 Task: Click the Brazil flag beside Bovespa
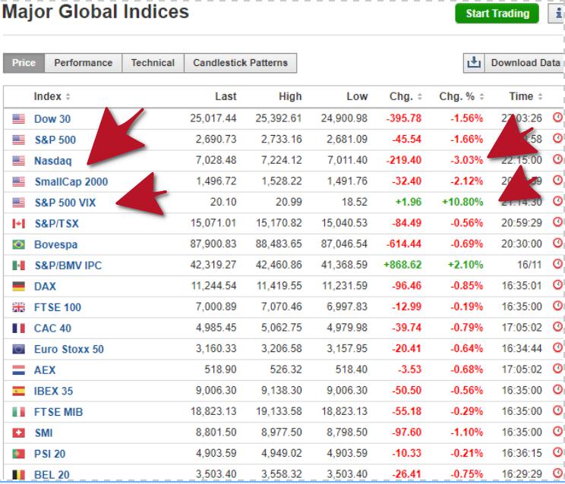[19, 244]
